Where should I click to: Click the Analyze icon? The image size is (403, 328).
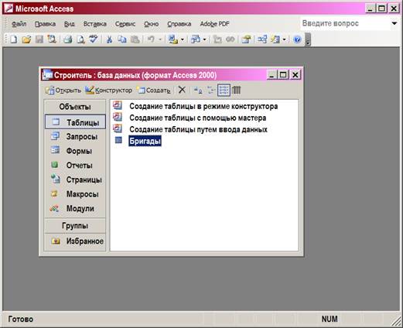[x=196, y=39]
